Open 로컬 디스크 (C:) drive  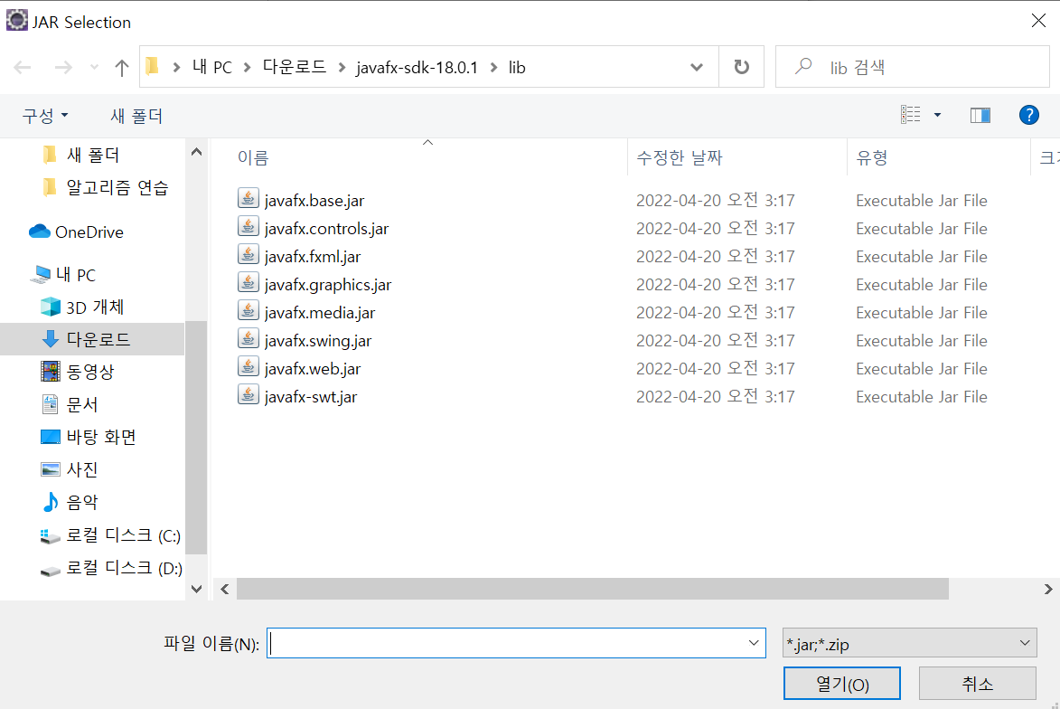[x=123, y=535]
